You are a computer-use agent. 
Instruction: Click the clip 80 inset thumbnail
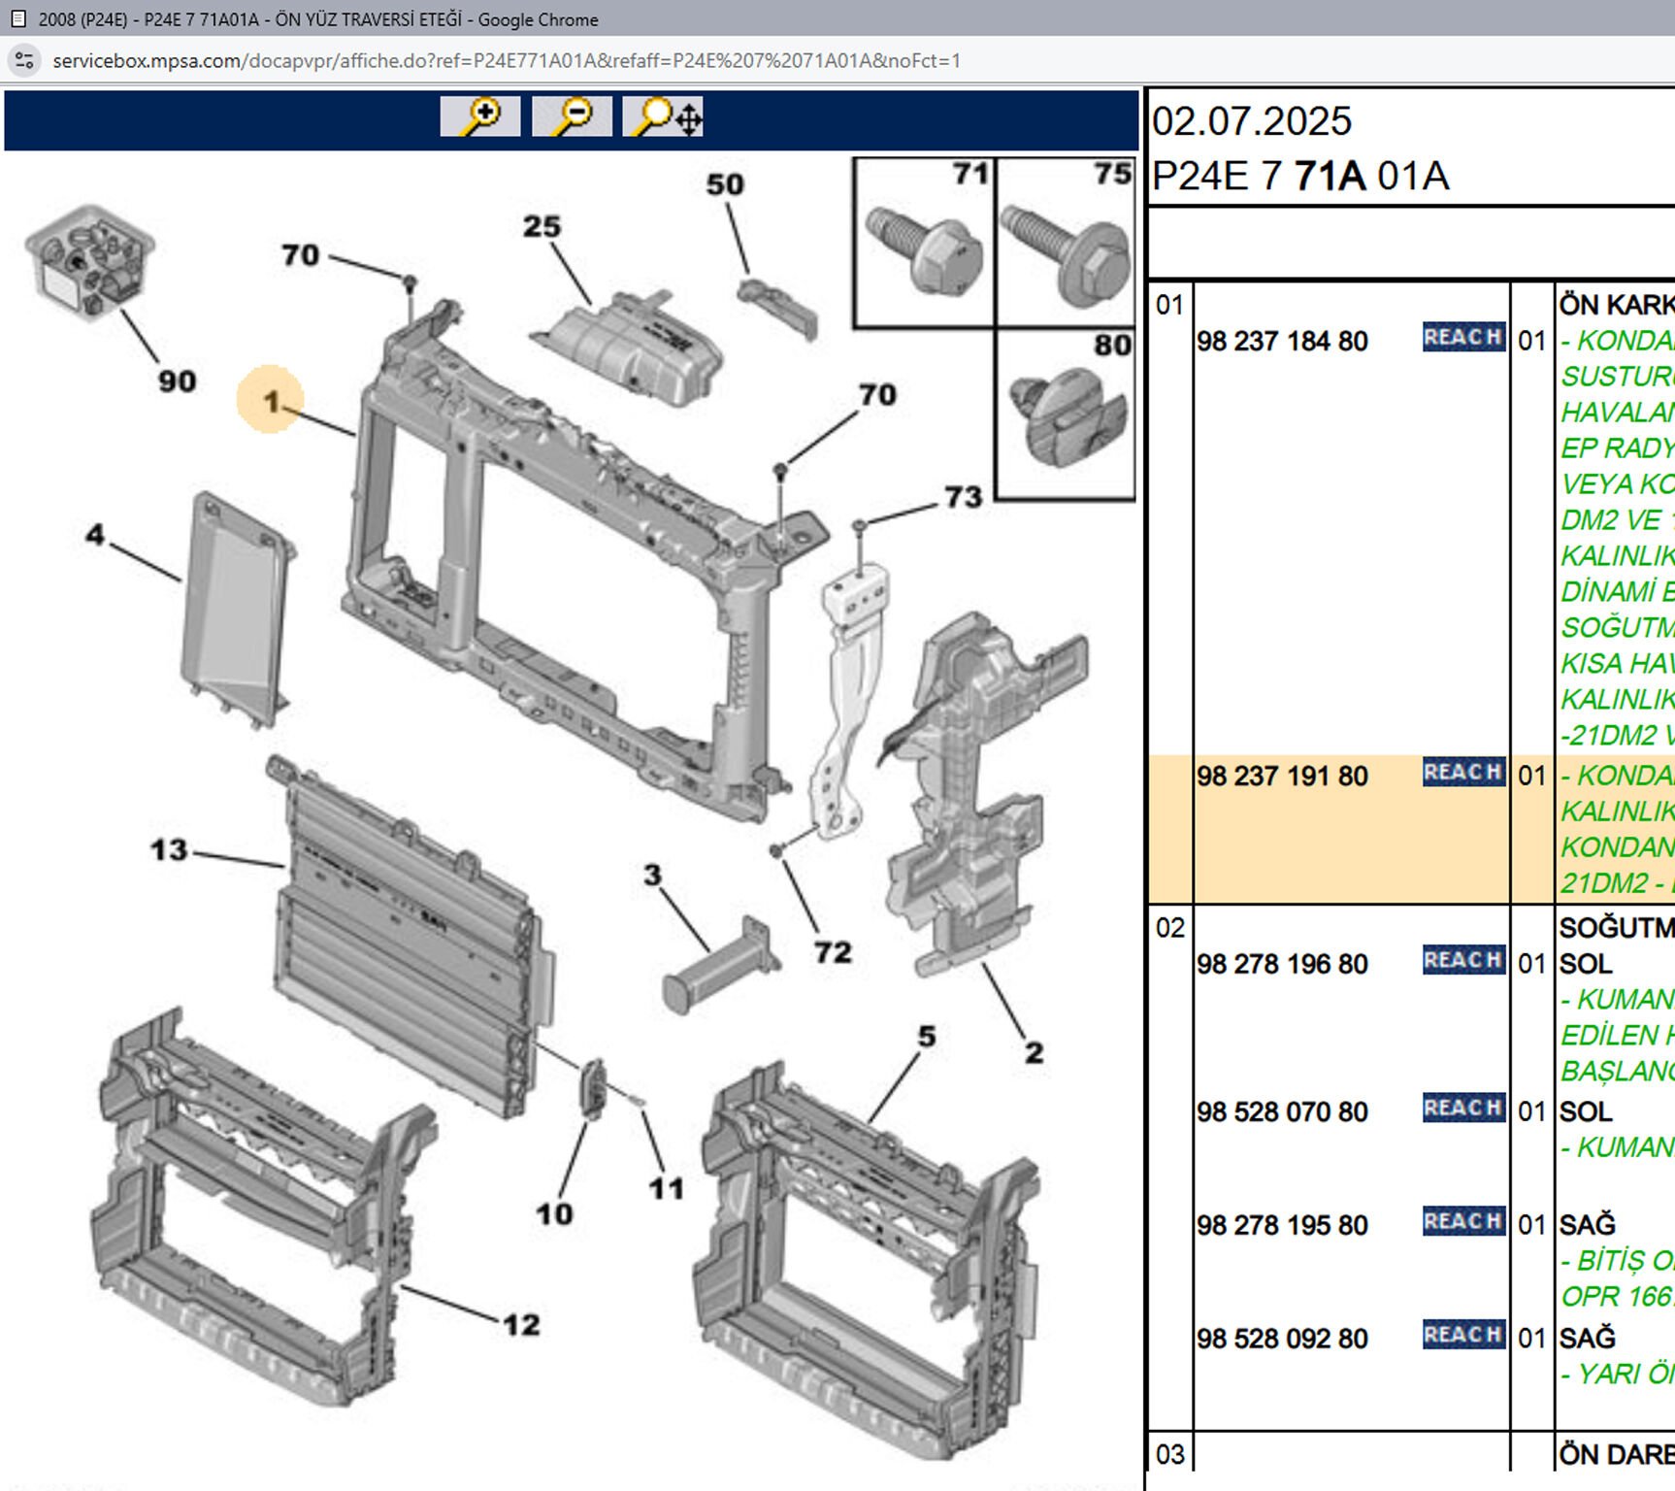click(x=1066, y=414)
